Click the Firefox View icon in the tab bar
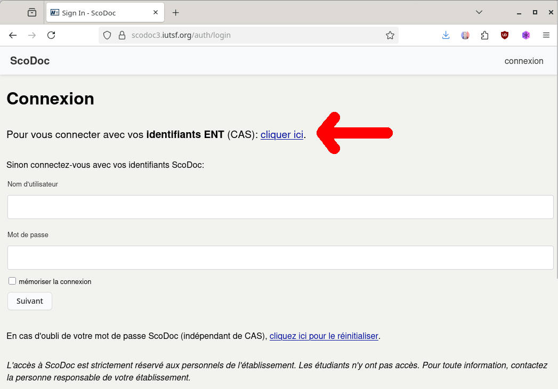 (32, 12)
